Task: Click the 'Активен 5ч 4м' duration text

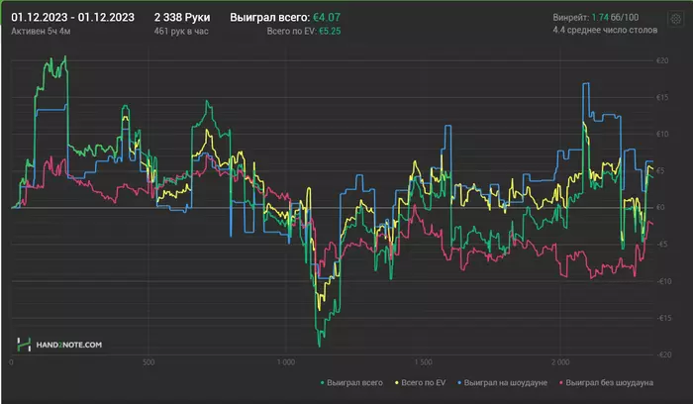Action: tap(41, 31)
